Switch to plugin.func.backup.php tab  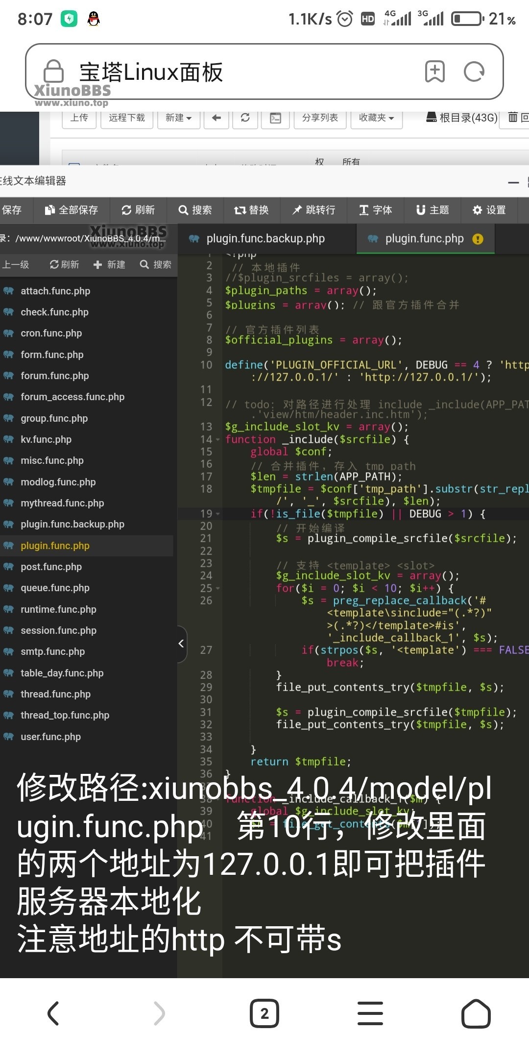(266, 239)
